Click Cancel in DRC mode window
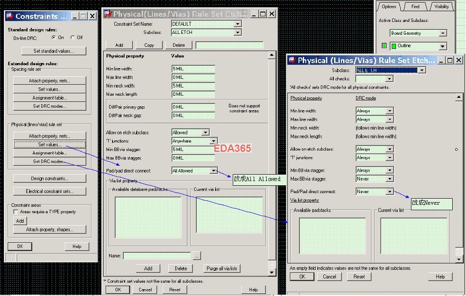 (329, 277)
